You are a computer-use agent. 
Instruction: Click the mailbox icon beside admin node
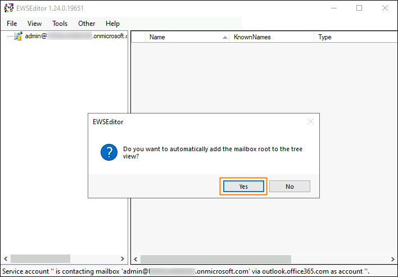[19, 36]
